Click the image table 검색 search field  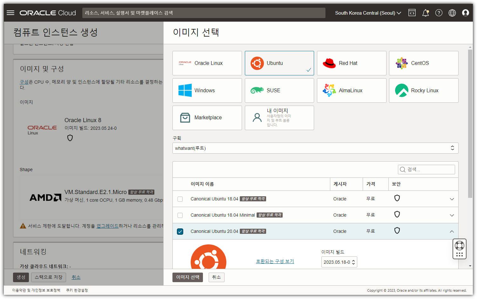tap(426, 170)
